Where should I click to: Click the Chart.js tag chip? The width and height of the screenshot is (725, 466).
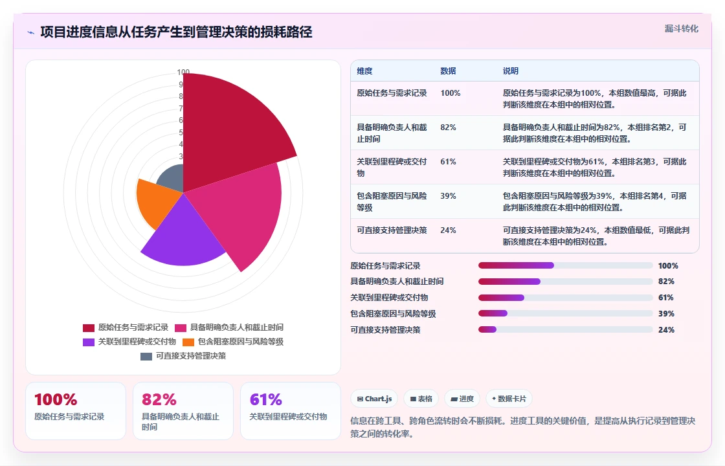point(374,399)
